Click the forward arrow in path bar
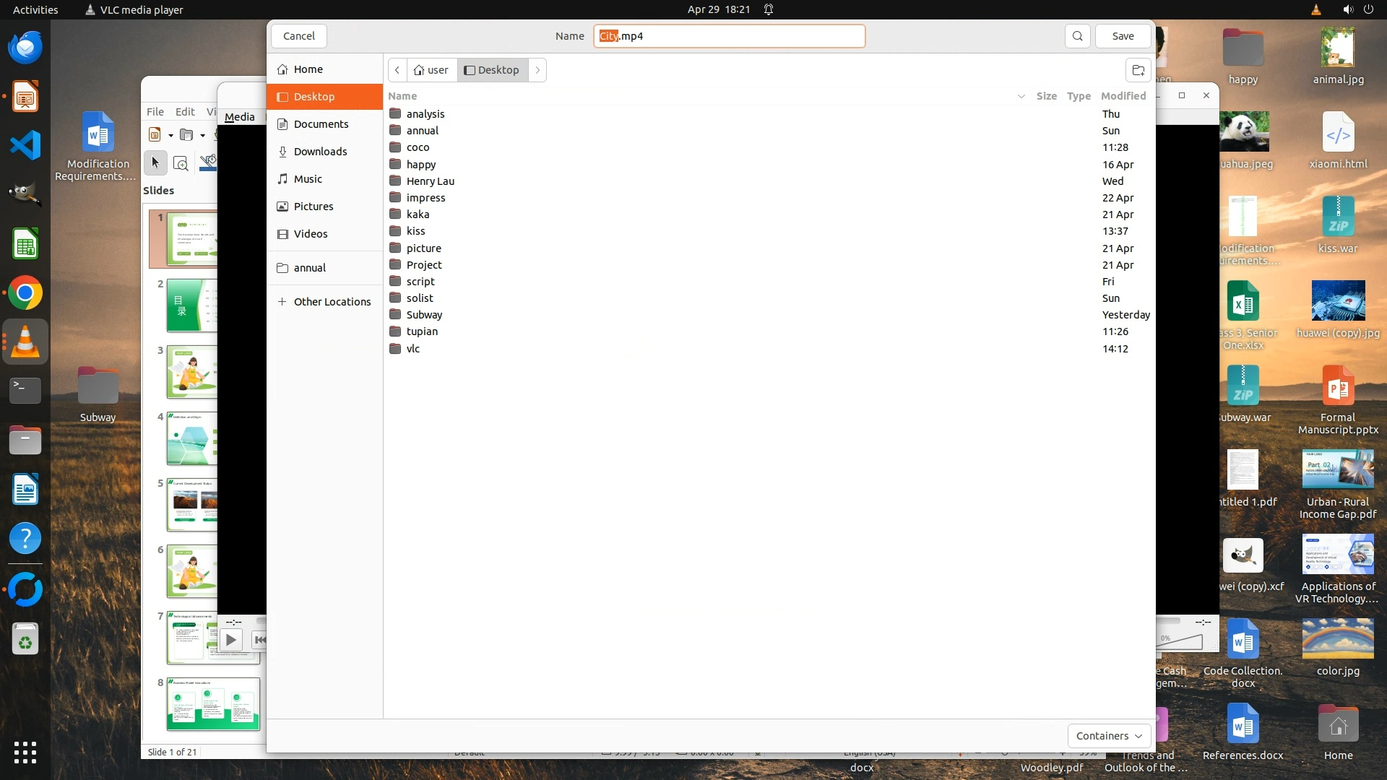Viewport: 1387px width, 780px height. tap(537, 70)
